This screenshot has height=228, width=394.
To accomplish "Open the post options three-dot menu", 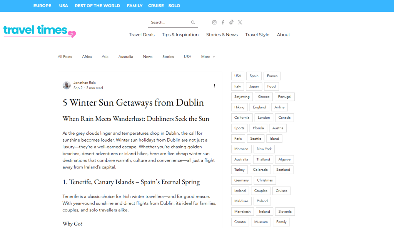I will tap(214, 86).
